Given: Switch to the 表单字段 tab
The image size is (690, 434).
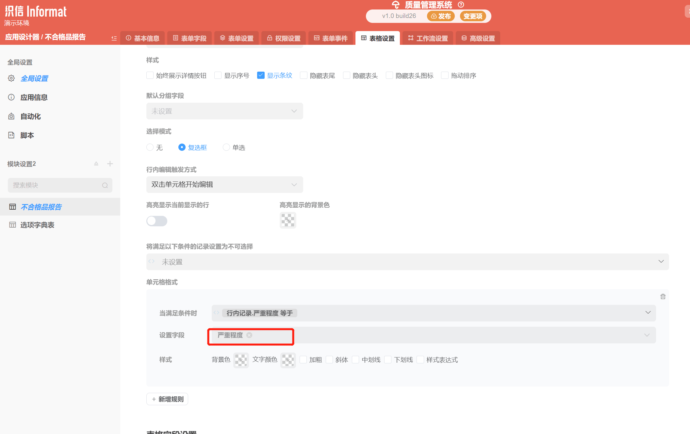Looking at the screenshot, I should pyautogui.click(x=190, y=38).
